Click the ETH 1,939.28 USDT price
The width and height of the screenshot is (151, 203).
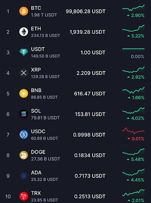coord(87,32)
